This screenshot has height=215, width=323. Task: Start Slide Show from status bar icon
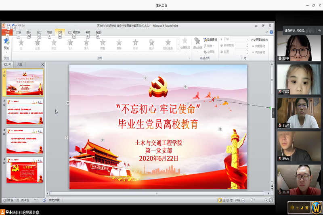tap(231, 200)
